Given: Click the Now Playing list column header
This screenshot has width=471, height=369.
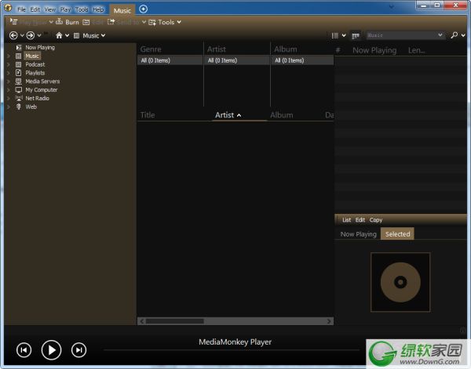Looking at the screenshot, I should [374, 50].
